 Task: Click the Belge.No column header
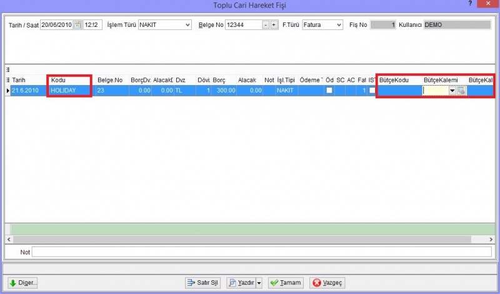112,80
